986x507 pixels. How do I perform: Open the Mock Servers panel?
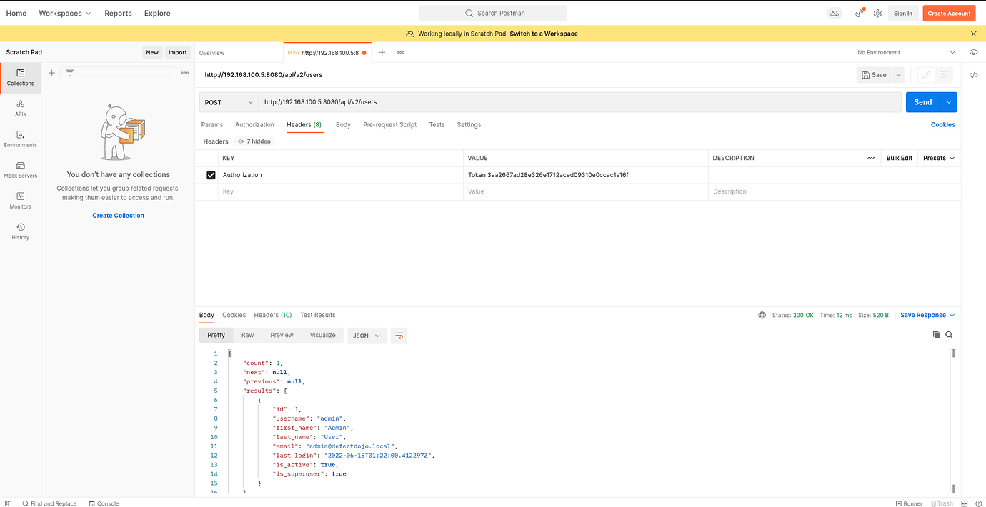20,170
